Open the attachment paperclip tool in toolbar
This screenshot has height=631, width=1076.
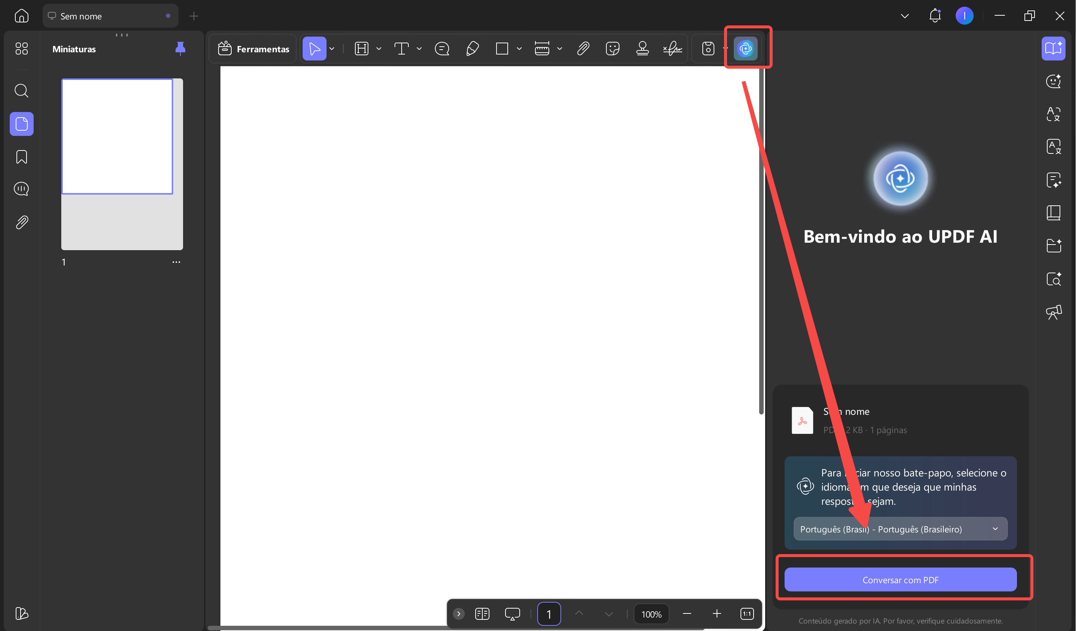[583, 48]
